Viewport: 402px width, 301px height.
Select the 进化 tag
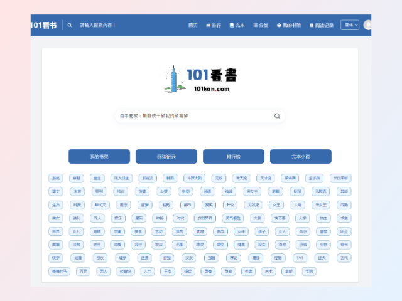click(77, 218)
